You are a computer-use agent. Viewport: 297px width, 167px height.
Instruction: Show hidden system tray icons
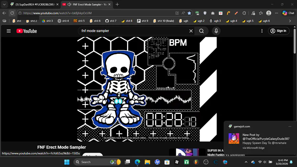click(246, 162)
